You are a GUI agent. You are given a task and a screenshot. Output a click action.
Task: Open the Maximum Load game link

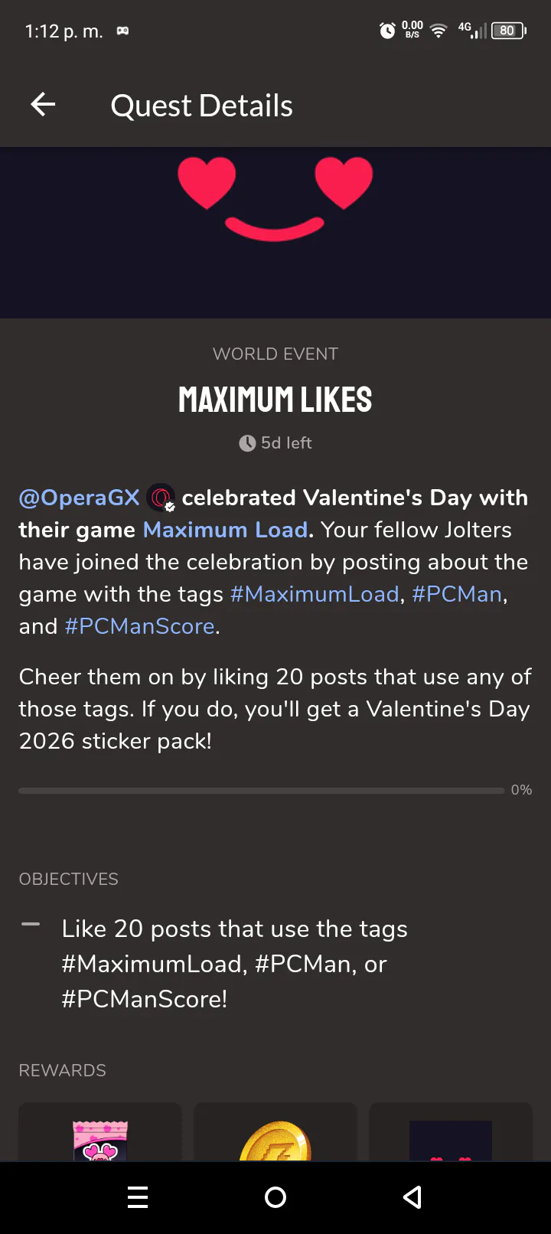(x=225, y=530)
